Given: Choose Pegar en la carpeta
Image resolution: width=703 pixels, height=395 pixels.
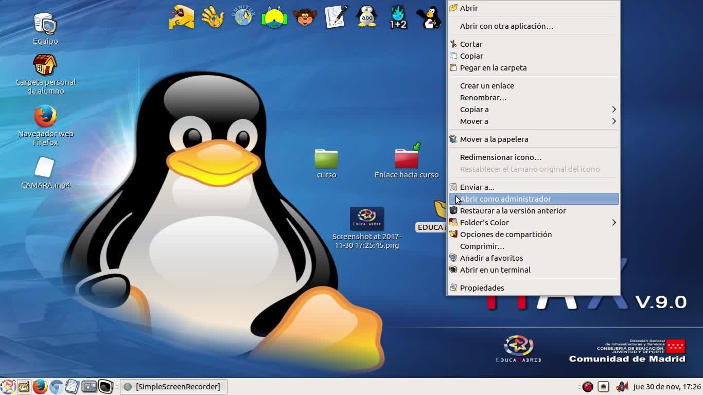Looking at the screenshot, I should tap(534, 68).
